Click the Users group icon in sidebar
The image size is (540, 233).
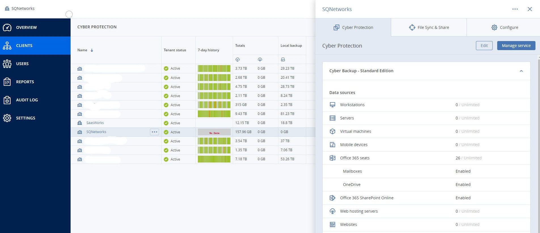tap(7, 64)
